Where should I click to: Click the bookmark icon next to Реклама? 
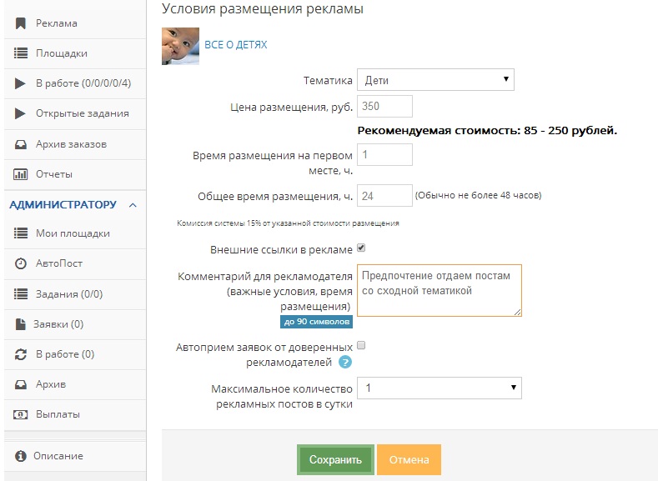pos(20,23)
